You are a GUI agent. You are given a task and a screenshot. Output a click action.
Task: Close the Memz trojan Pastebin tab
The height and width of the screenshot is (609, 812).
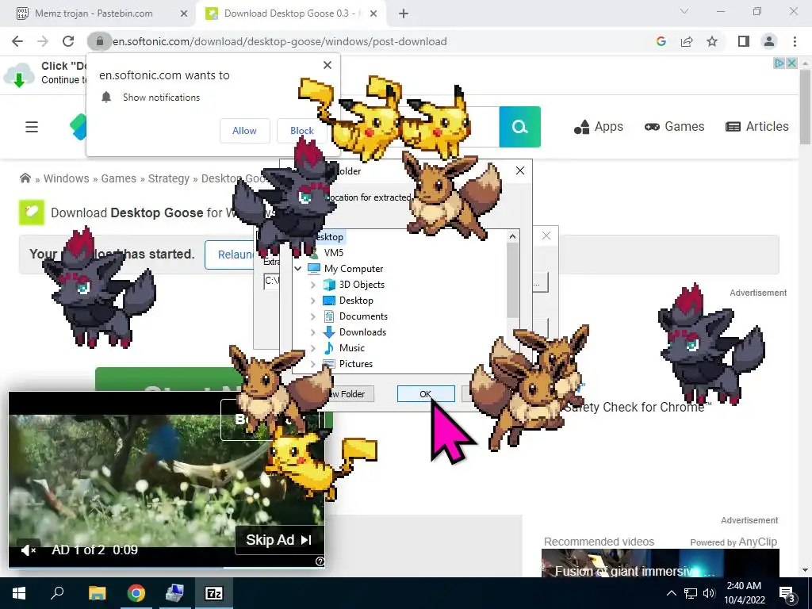183,13
